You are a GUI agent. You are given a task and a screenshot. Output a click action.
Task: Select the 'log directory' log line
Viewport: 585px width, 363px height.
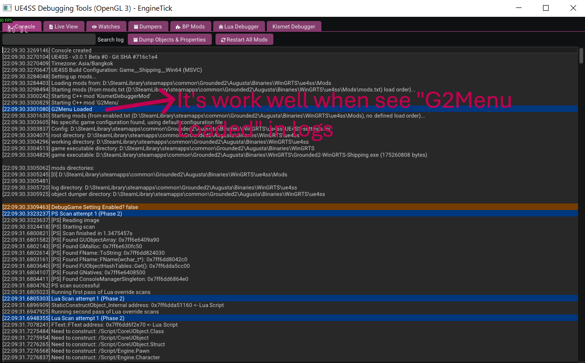(290, 188)
